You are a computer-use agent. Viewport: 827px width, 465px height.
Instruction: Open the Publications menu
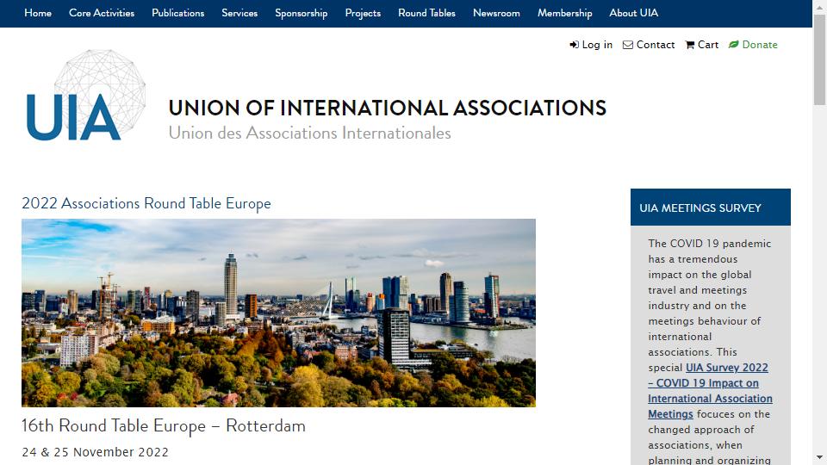tap(177, 13)
